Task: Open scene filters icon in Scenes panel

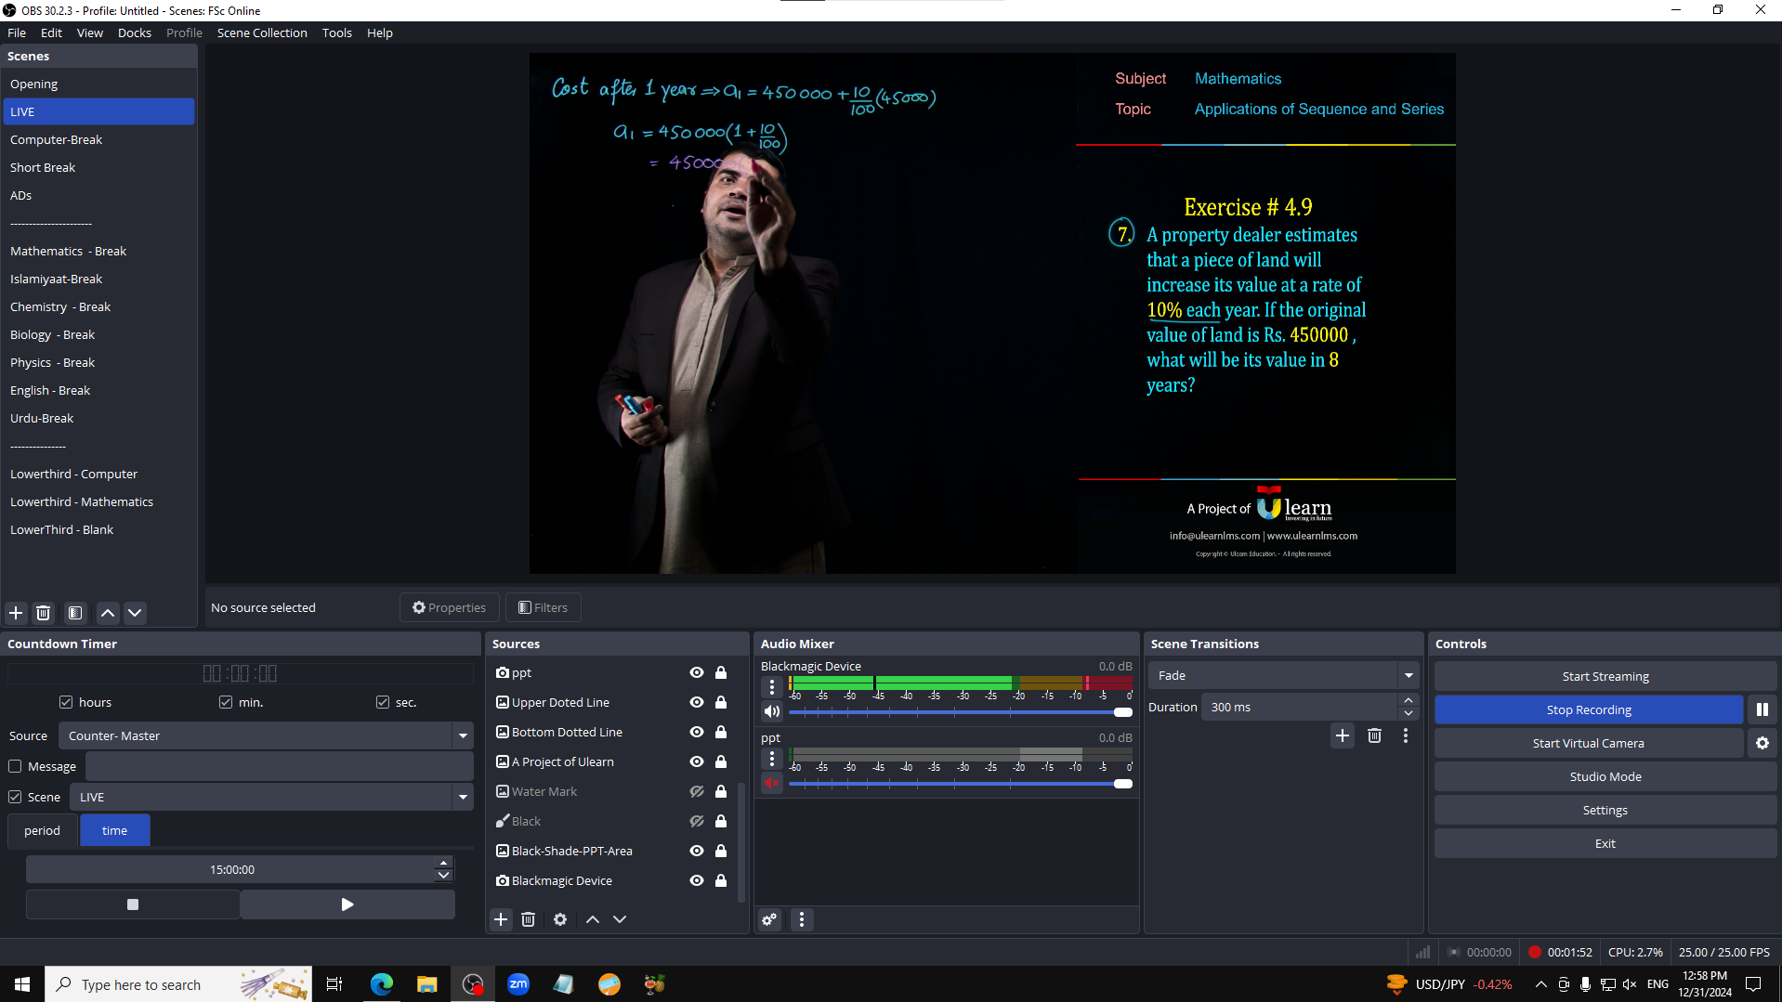Action: point(75,613)
